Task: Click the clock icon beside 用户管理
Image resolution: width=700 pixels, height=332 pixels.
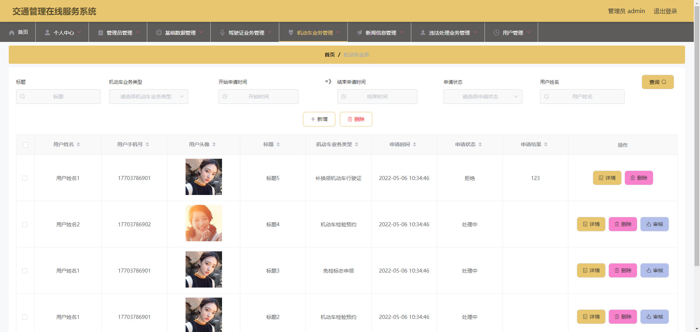Action: coord(497,32)
